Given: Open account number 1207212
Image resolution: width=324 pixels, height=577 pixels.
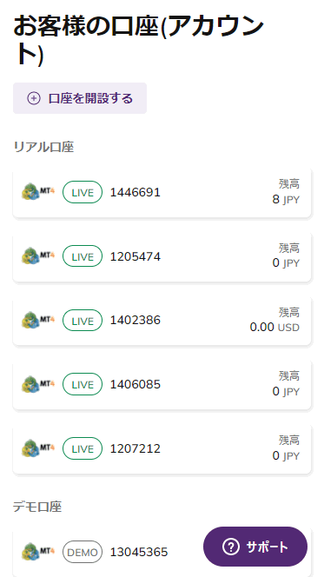Looking at the screenshot, I should 136,449.
